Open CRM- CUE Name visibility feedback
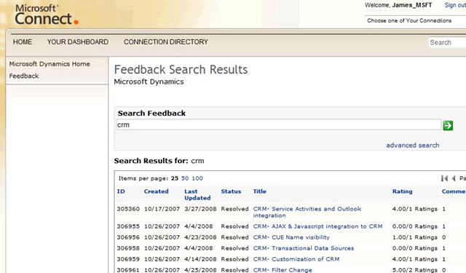The image size is (466, 273). pos(291,237)
